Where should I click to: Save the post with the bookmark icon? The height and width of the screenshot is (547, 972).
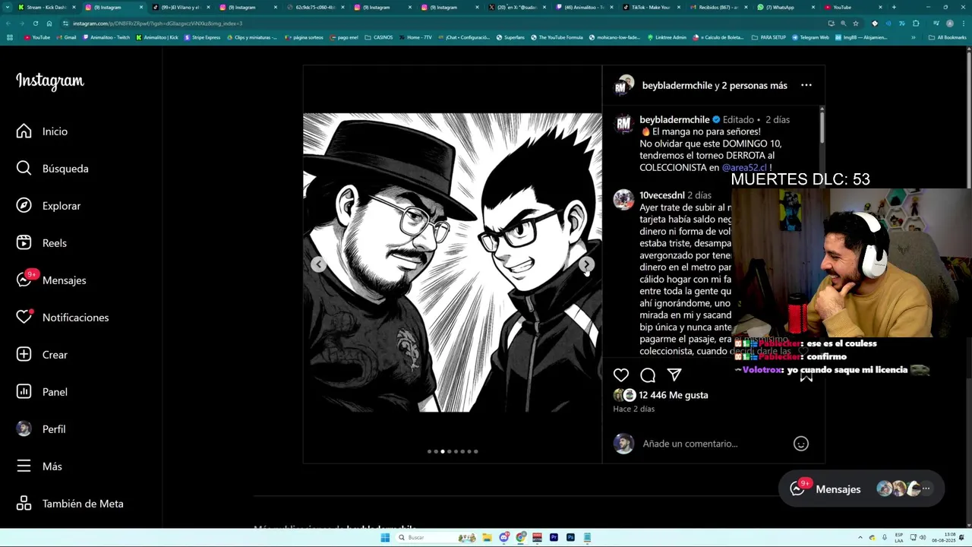tap(806, 375)
